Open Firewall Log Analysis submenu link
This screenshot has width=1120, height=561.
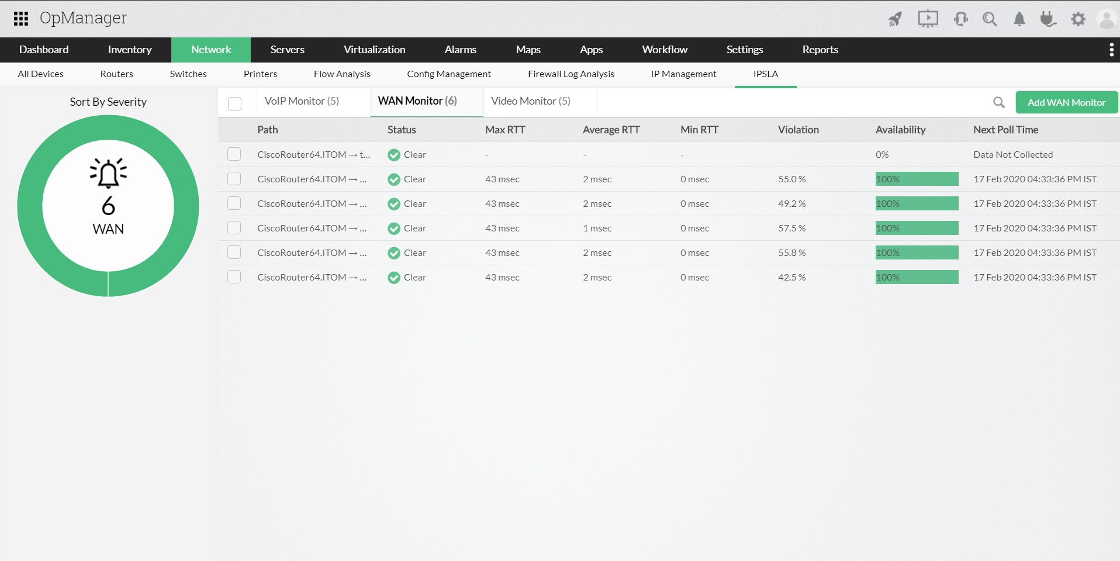pyautogui.click(x=571, y=74)
